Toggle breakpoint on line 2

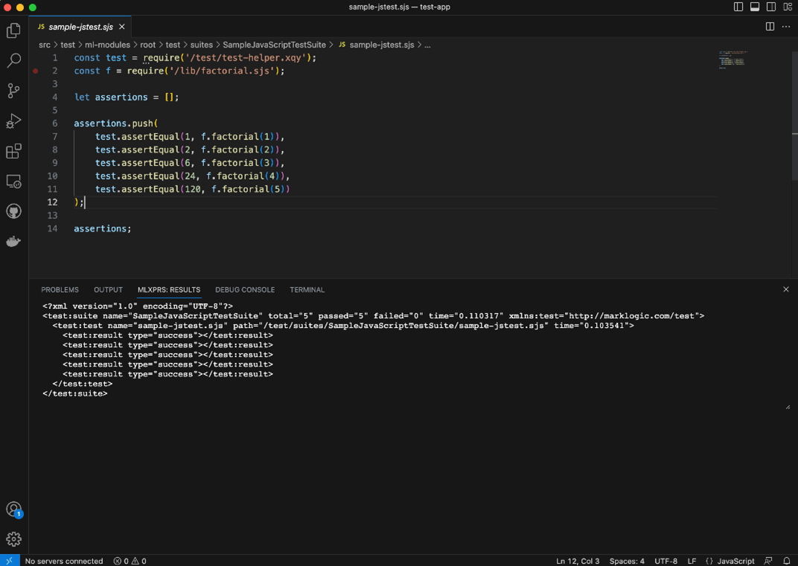point(35,71)
